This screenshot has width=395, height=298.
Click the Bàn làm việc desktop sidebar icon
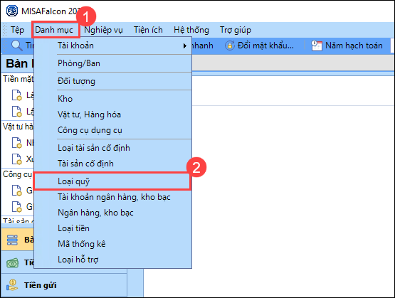12,240
